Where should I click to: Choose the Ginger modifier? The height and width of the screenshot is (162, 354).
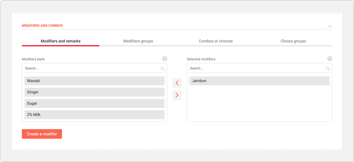(x=95, y=92)
